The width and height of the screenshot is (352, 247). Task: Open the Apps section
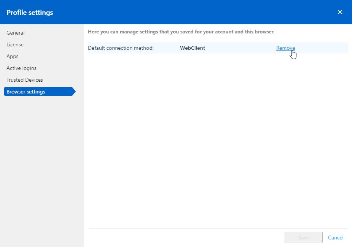[x=13, y=56]
